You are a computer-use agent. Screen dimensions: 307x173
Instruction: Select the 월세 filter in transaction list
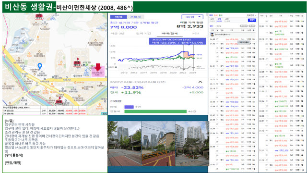[x=221, y=15]
